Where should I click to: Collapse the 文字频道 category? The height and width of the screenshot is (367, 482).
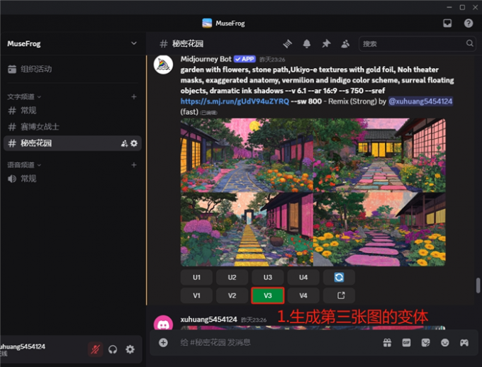point(25,96)
